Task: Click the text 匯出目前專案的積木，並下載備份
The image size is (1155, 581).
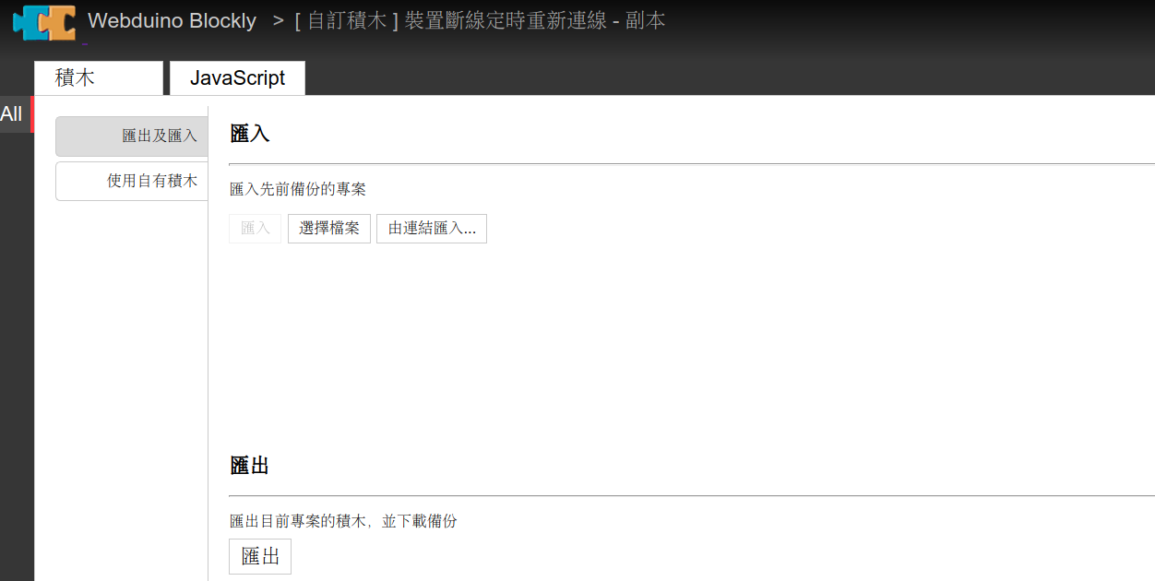Action: [343, 521]
